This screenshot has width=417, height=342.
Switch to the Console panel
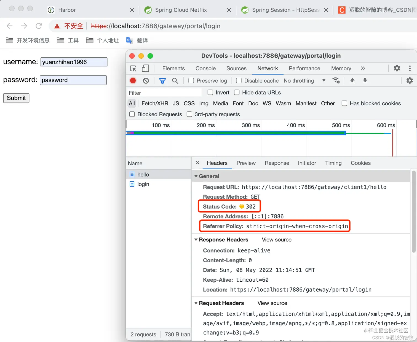(205, 68)
